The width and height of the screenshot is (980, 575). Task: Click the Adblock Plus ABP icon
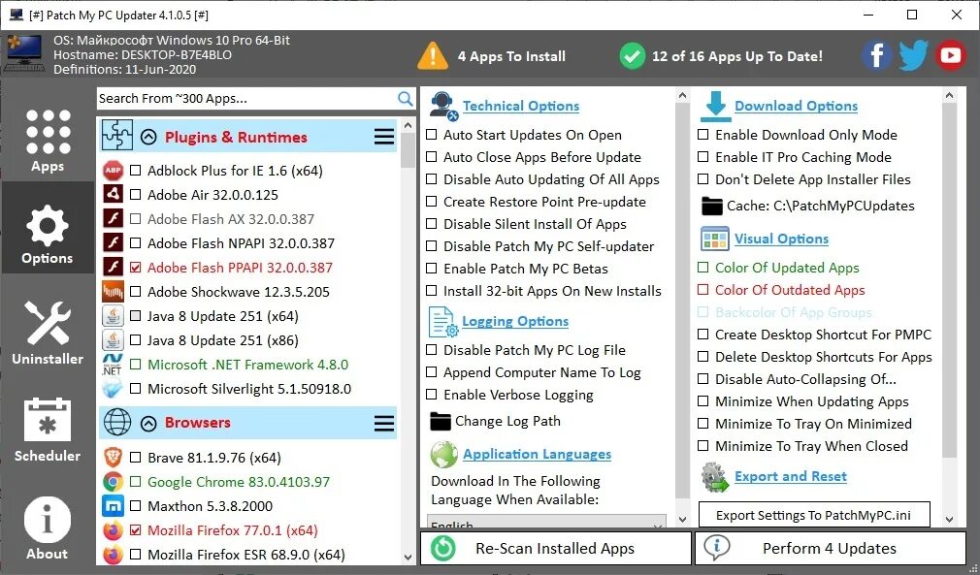pyautogui.click(x=114, y=171)
